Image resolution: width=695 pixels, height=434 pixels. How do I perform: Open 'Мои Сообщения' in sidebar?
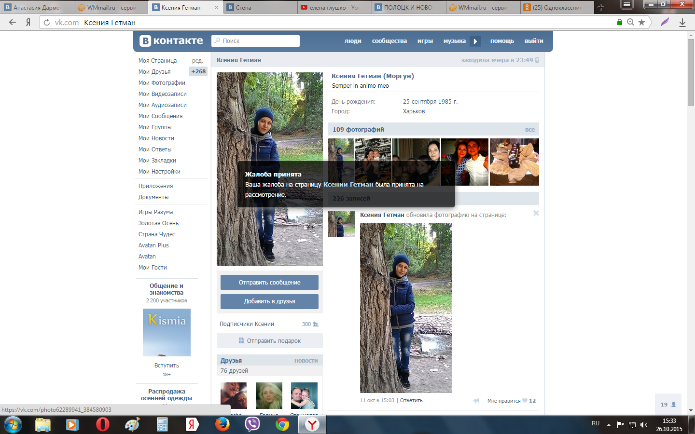pos(160,116)
